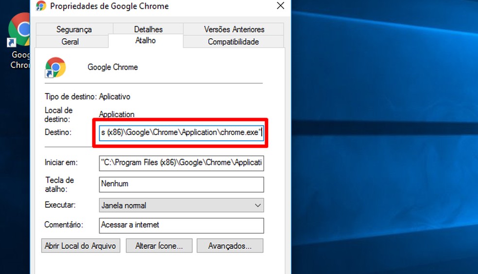Viewport: 478px width, 274px height.
Task: Click the Executar: label
Action: (60, 205)
